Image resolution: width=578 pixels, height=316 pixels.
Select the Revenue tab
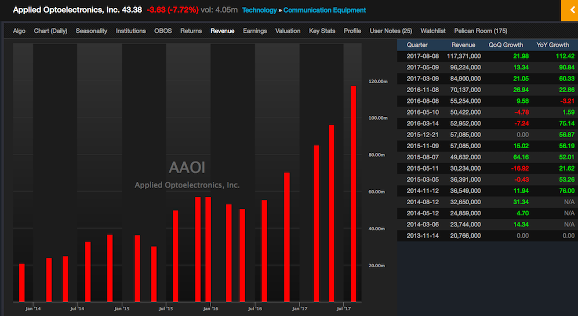tap(222, 31)
